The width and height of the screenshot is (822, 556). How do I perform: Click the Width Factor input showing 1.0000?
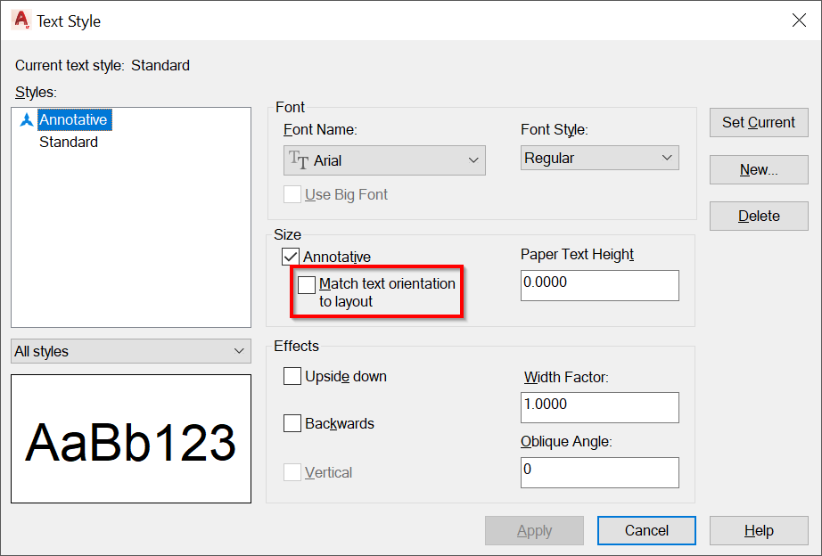[x=599, y=407]
